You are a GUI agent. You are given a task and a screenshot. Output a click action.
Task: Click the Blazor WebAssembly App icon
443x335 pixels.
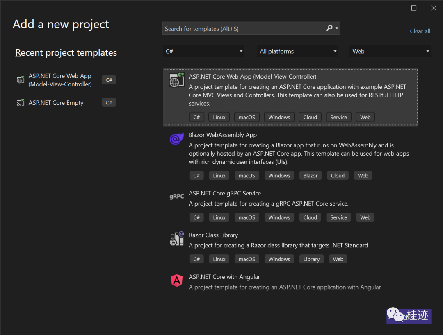pyautogui.click(x=177, y=139)
